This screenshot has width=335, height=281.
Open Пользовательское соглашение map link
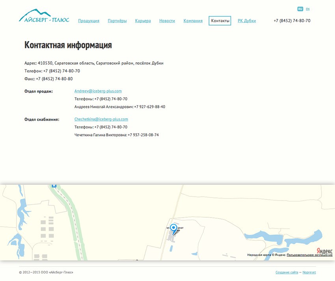click(x=309, y=255)
